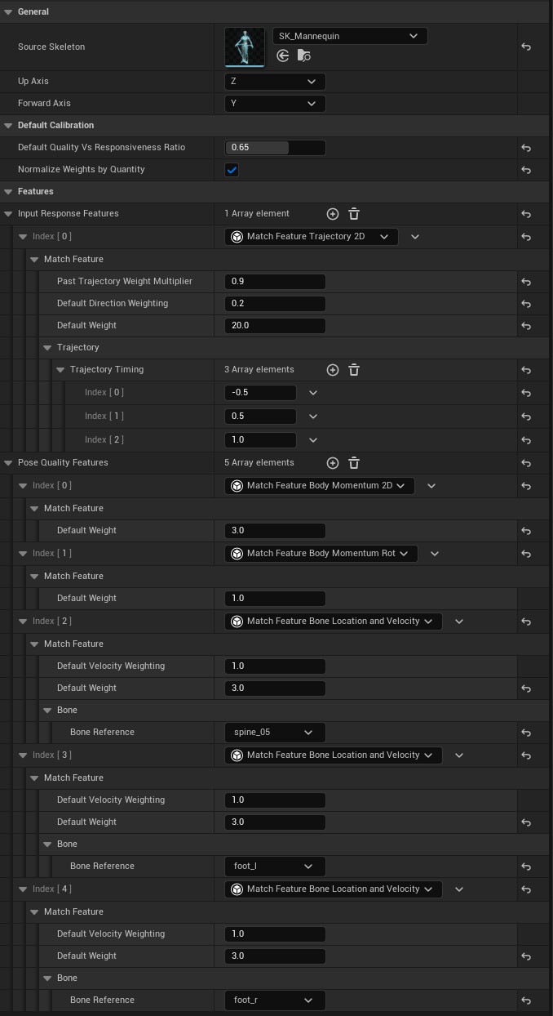Empty the Pose Quality Features array
553x1016 pixels.
click(354, 463)
